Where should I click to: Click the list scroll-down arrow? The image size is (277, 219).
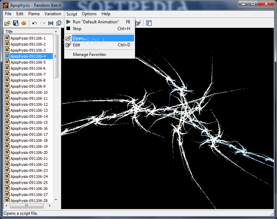(x=56, y=200)
